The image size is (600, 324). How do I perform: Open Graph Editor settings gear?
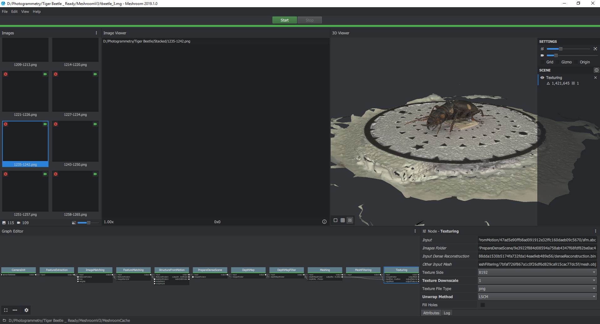pyautogui.click(x=26, y=310)
